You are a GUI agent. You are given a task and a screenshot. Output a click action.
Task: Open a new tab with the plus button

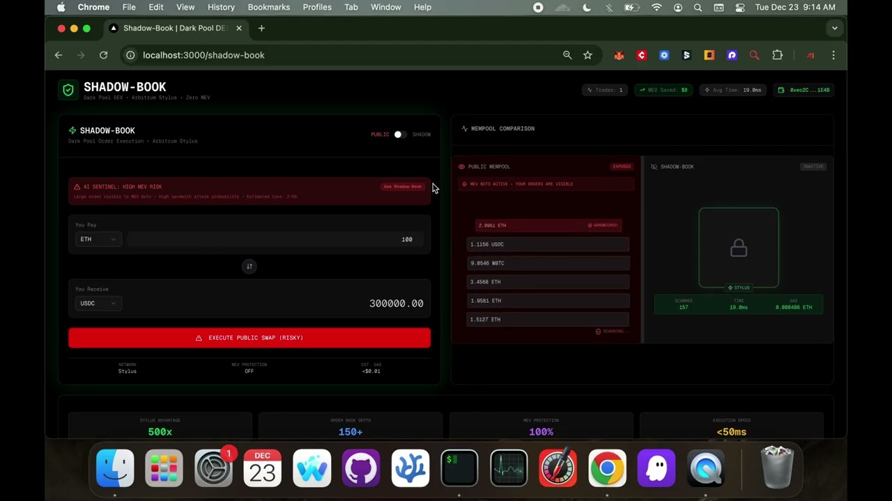point(261,29)
